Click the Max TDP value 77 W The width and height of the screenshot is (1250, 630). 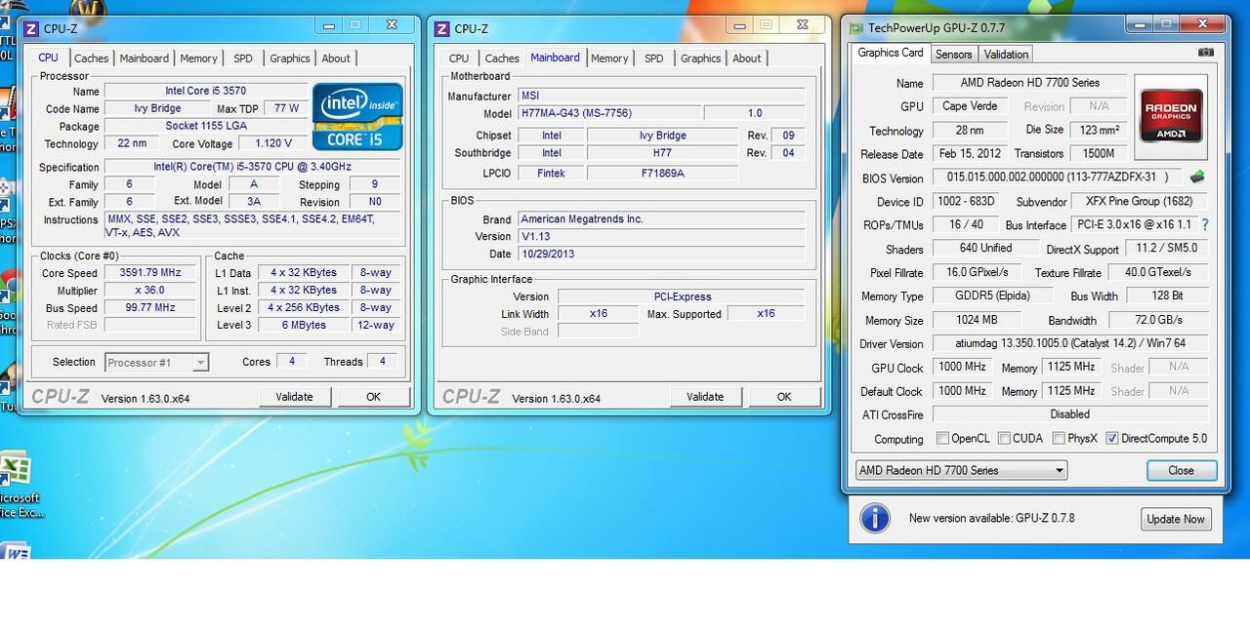pyautogui.click(x=286, y=108)
